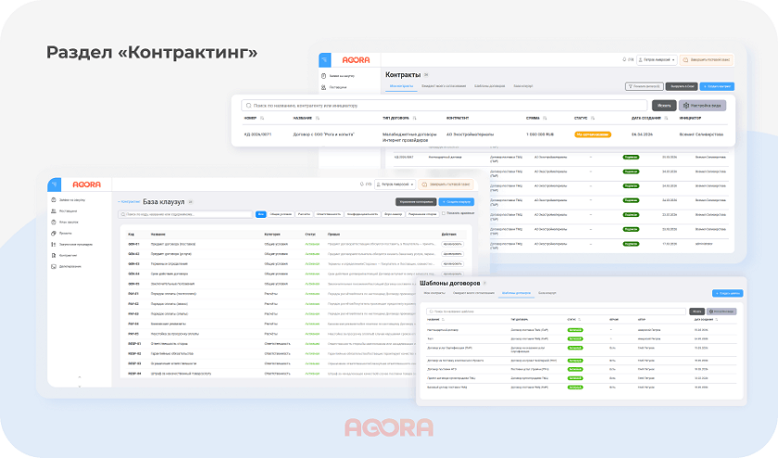Sort templates by Дата создания column icon
This screenshot has width=778, height=458.
(x=717, y=320)
